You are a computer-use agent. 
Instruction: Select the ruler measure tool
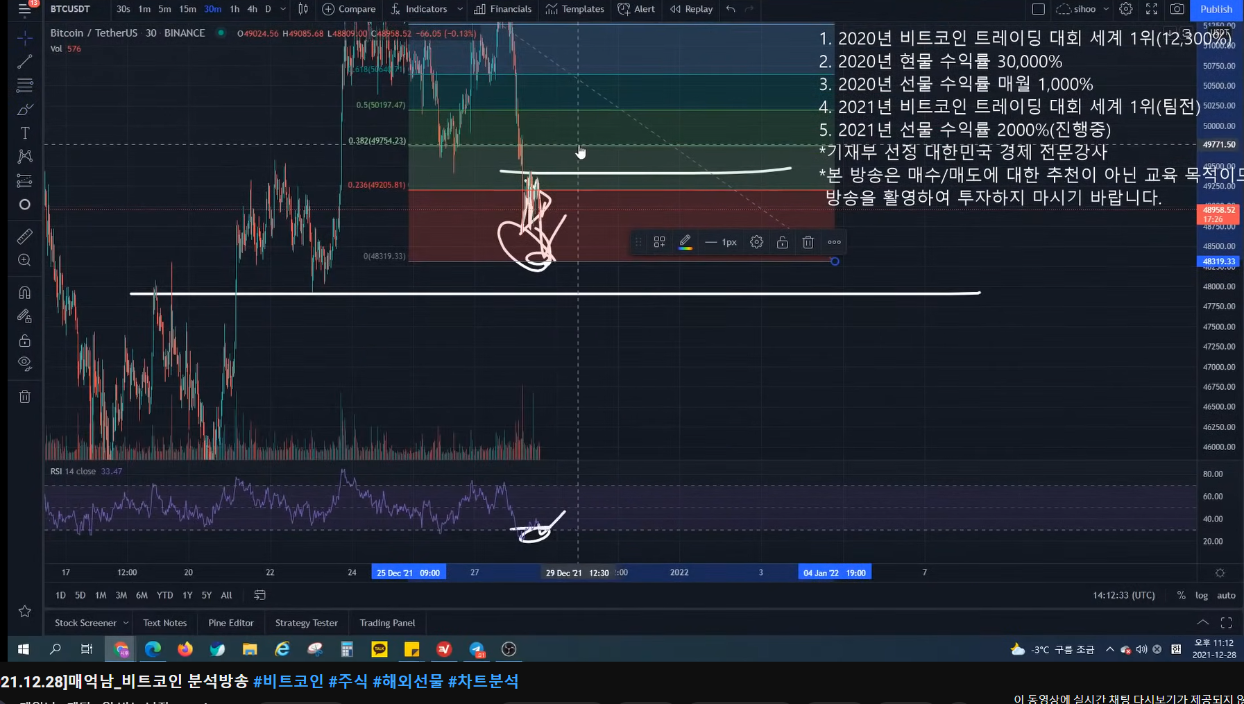24,237
